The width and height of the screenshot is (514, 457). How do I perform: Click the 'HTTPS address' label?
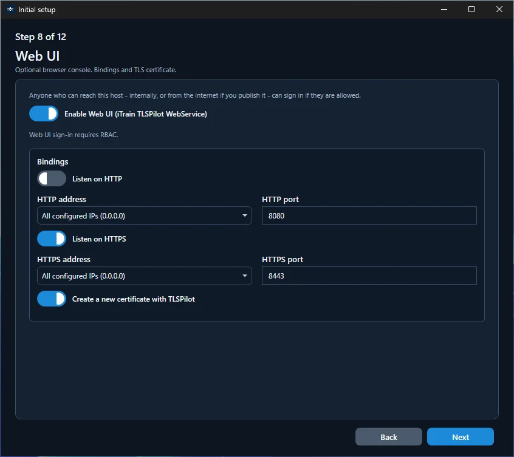[64, 260]
